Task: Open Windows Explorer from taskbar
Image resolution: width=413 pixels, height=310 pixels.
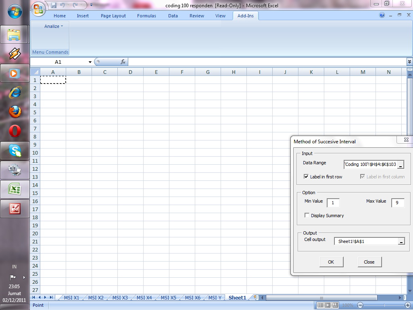Action: [14, 35]
